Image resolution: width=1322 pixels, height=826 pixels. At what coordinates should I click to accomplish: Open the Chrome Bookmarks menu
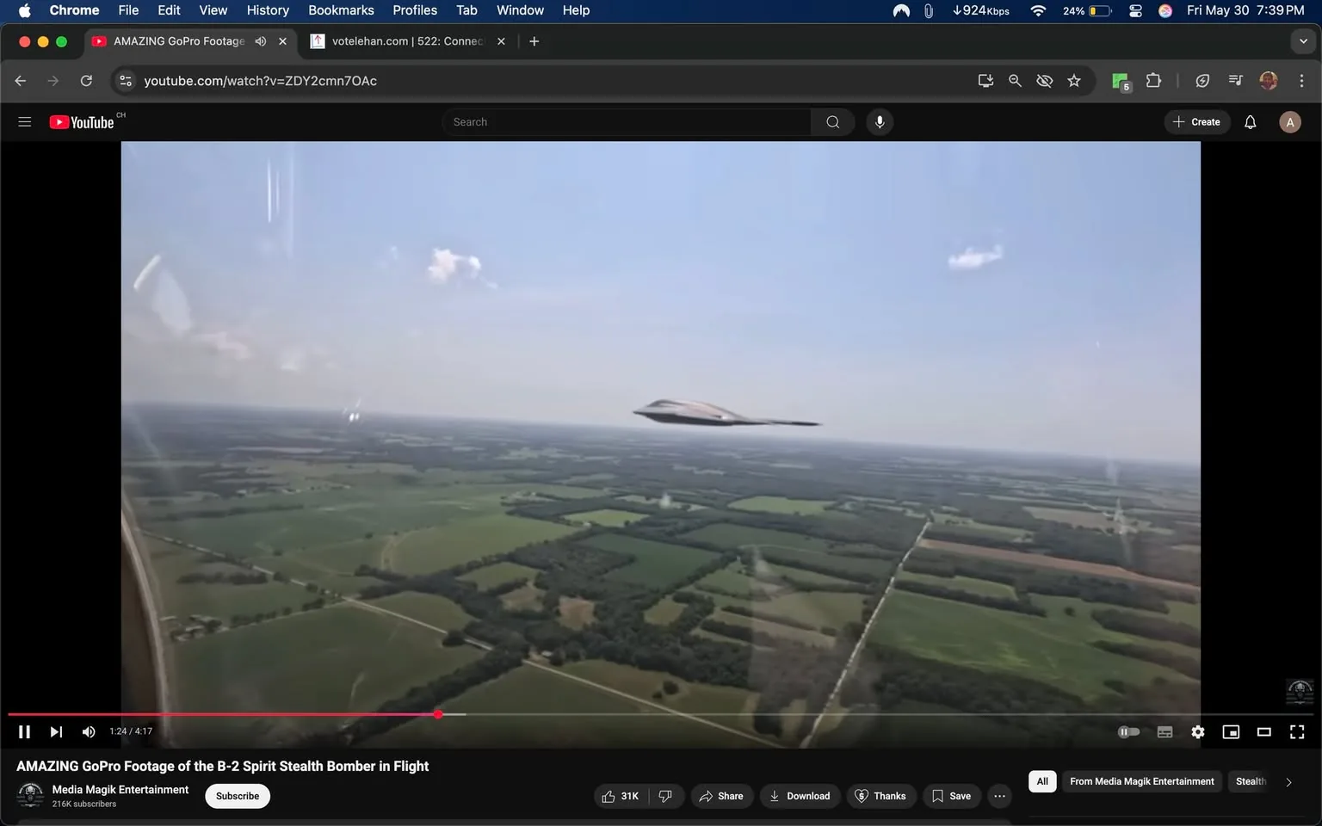340,9
